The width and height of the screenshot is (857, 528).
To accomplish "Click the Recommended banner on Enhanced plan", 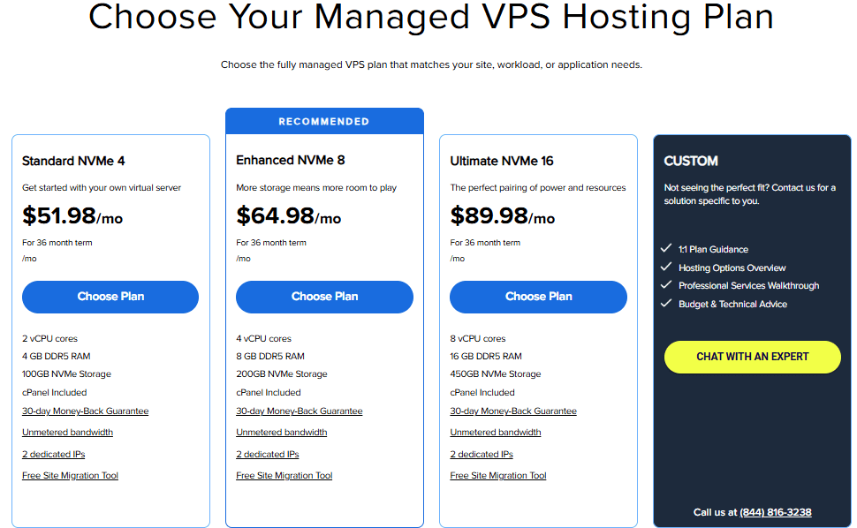I will click(x=324, y=121).
